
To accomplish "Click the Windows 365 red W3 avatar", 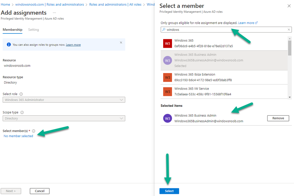I will 168,43.
